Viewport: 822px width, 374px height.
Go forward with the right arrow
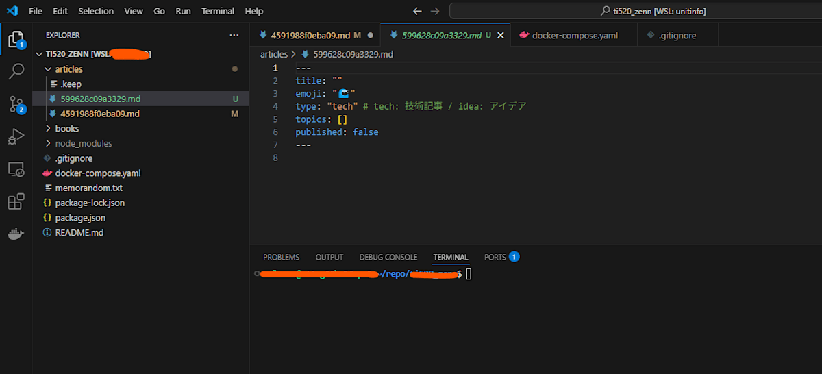pos(436,11)
